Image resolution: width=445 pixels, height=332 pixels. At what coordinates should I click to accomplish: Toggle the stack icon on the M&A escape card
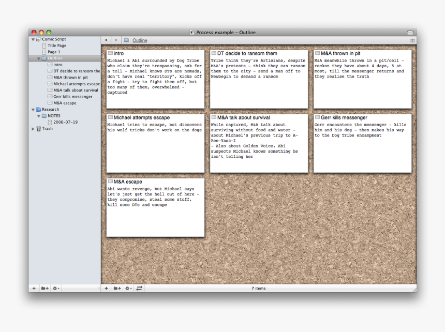(110, 182)
